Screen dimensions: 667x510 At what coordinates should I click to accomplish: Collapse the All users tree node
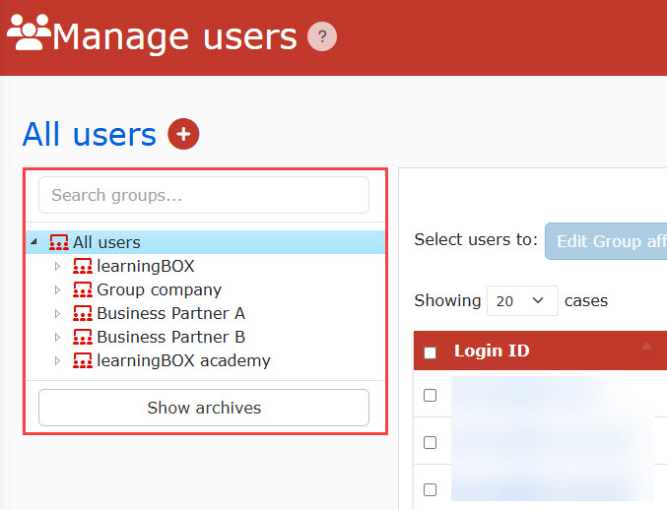tap(34, 242)
